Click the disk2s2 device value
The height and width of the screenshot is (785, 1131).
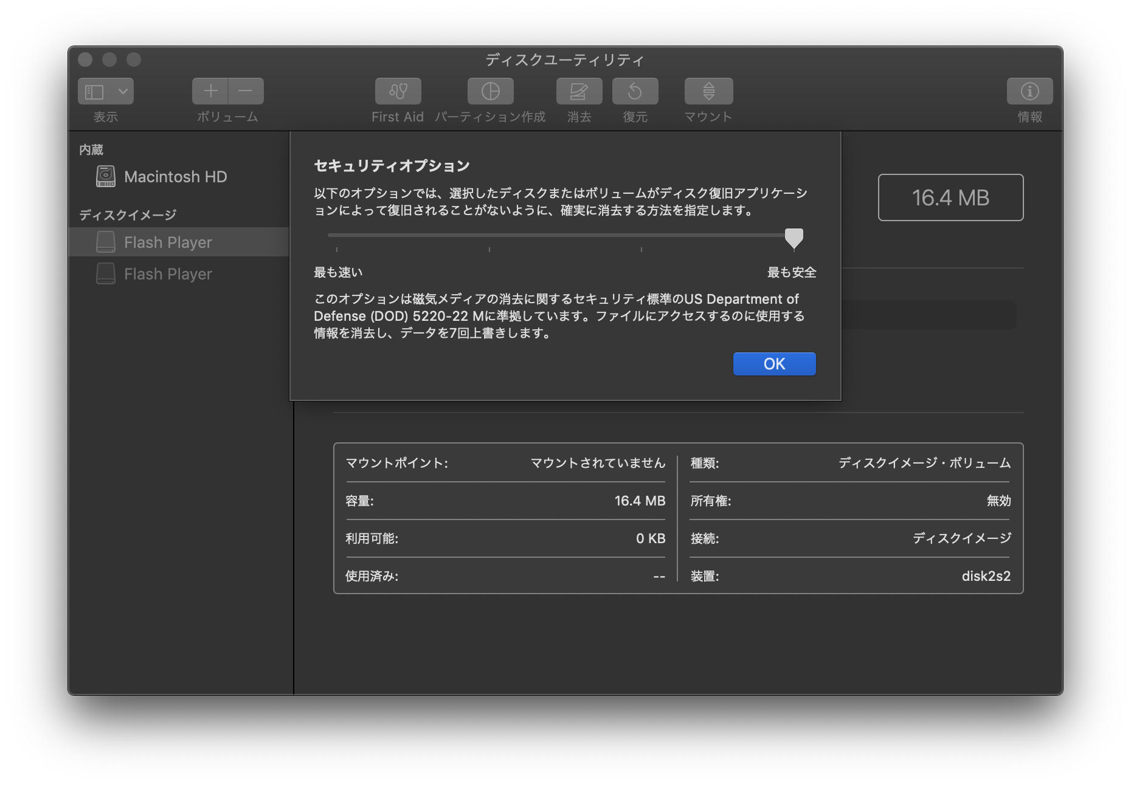click(x=986, y=576)
